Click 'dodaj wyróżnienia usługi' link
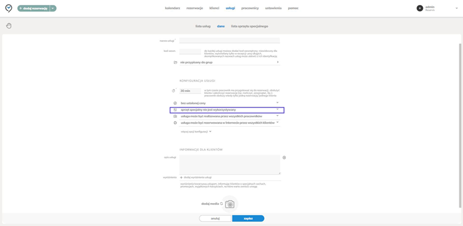Viewport: 463px width, 226px height. coord(196,178)
